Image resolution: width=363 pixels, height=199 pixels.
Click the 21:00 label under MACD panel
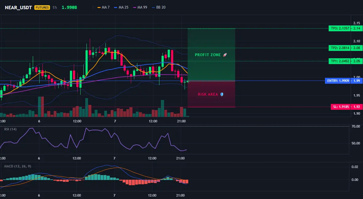tap(180, 195)
